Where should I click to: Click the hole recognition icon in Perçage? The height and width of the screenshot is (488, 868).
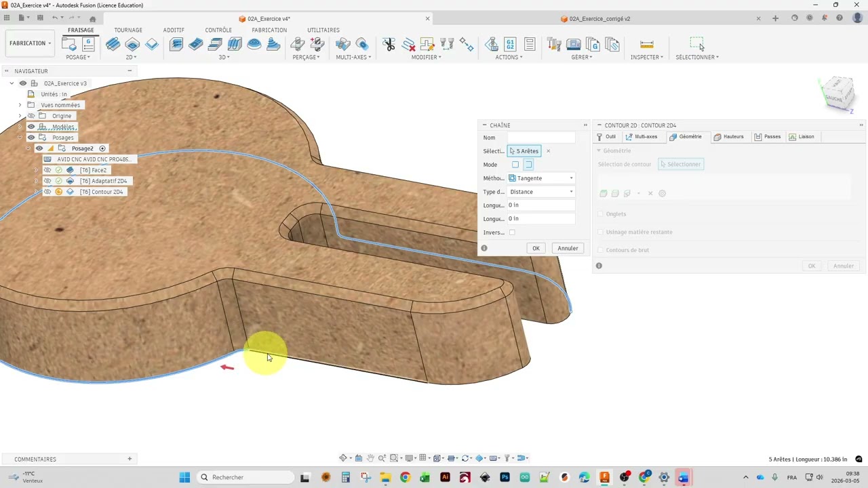click(317, 44)
